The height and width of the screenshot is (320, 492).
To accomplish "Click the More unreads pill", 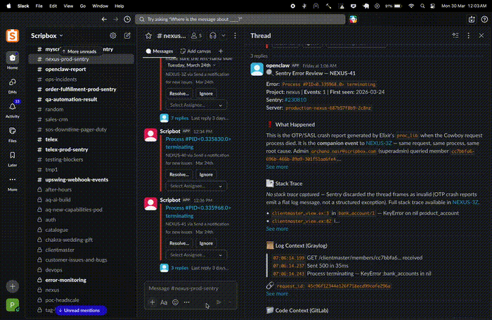I will point(79,51).
